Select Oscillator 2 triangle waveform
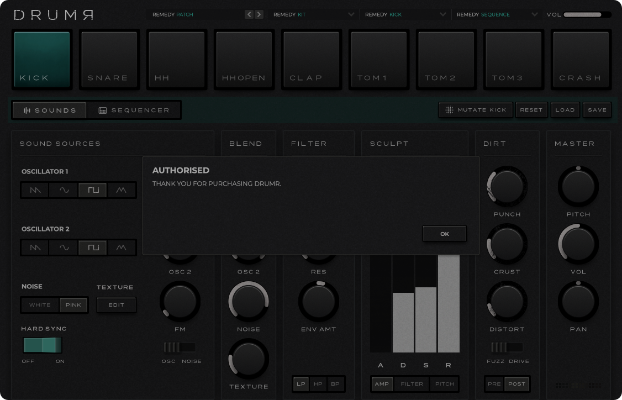Screen dimensions: 622x400 (x=122, y=248)
